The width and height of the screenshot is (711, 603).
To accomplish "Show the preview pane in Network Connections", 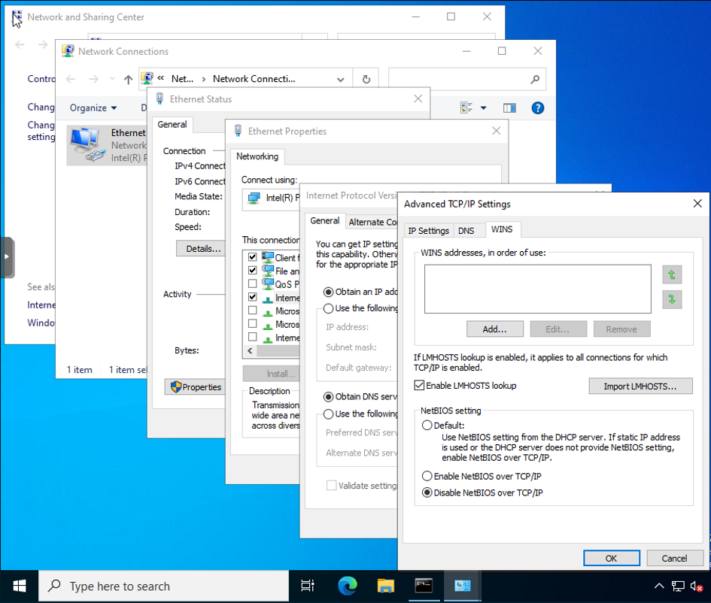I will [509, 108].
